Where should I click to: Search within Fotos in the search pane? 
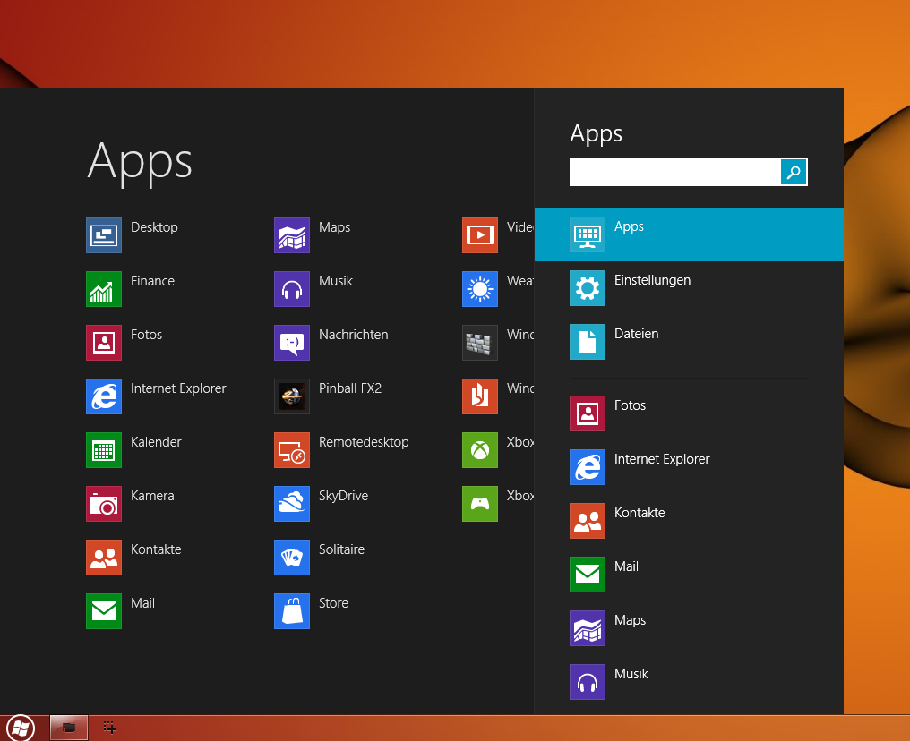click(x=689, y=413)
